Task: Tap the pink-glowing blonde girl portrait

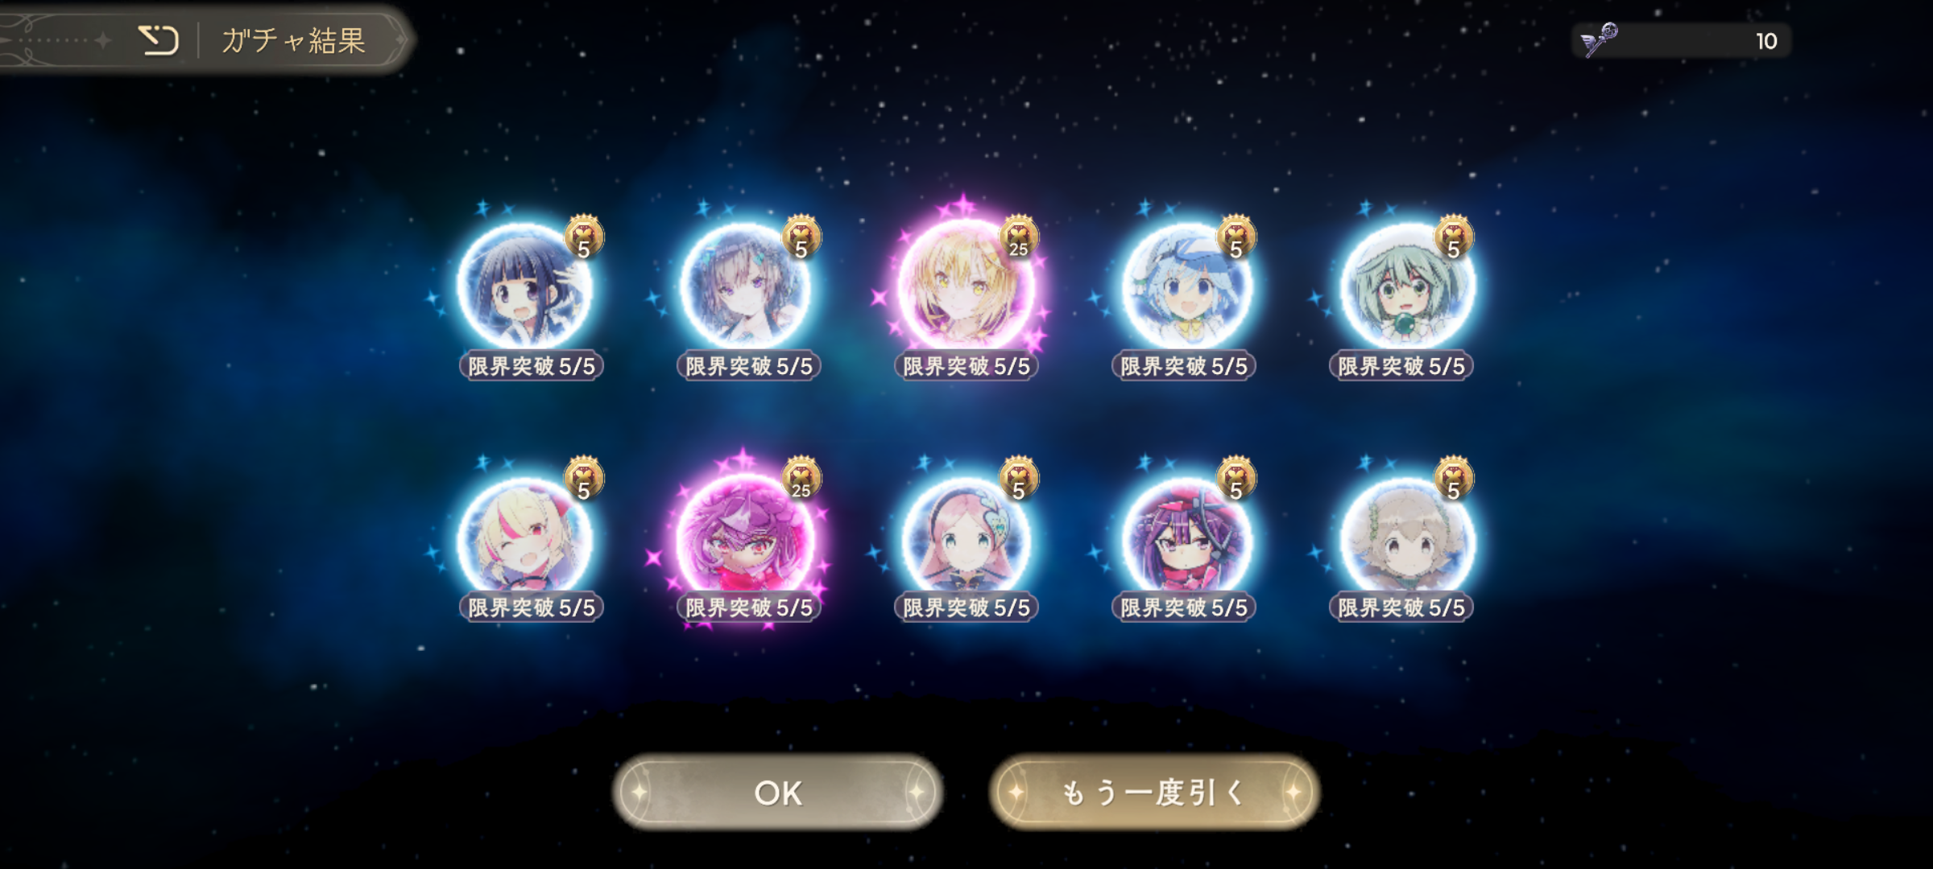Action: [x=965, y=286]
